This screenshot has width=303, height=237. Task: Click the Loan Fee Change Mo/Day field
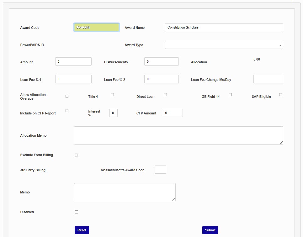pyautogui.click(x=268, y=79)
